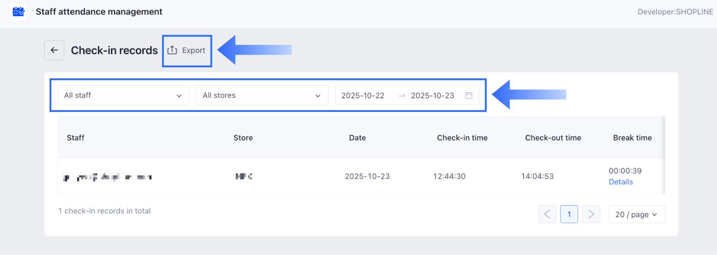
Task: Click the Check-in time column header
Action: point(462,138)
